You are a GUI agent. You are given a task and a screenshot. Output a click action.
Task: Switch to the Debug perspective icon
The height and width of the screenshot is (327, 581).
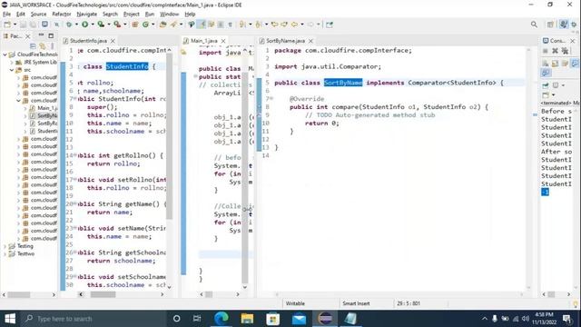(574, 25)
